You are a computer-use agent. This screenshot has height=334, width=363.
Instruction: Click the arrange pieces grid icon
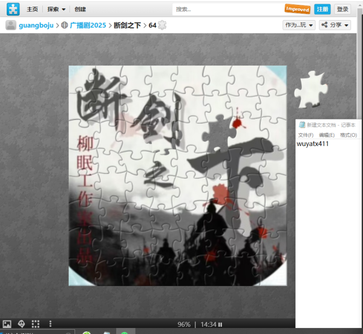pyautogui.click(x=36, y=324)
